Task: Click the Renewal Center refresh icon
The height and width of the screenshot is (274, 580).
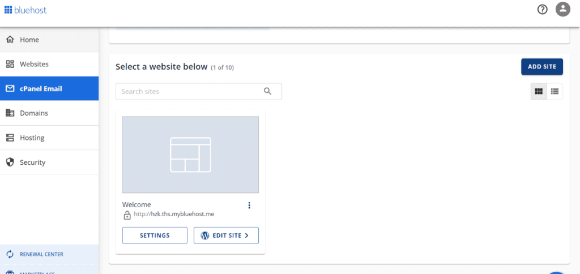Action: click(10, 254)
